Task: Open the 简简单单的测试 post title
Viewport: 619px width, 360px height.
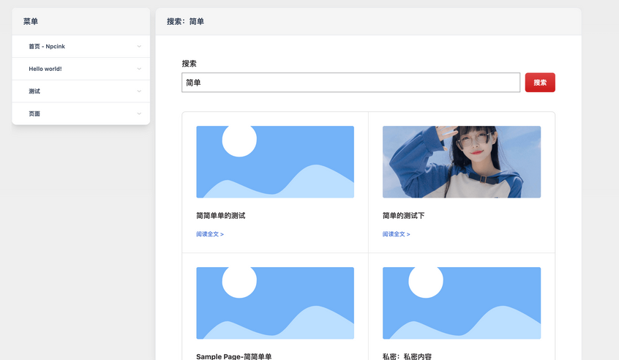Action: click(x=221, y=216)
